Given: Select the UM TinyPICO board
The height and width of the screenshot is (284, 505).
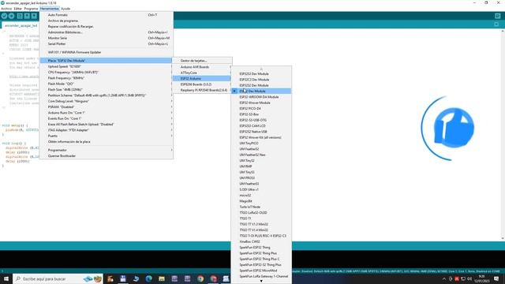Looking at the screenshot, I should pos(261,144).
